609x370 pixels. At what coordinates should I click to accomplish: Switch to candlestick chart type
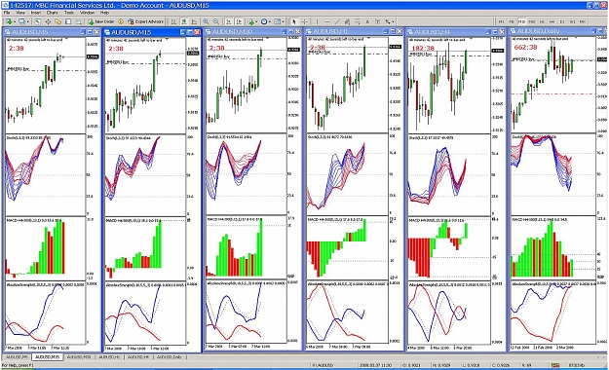click(x=184, y=21)
